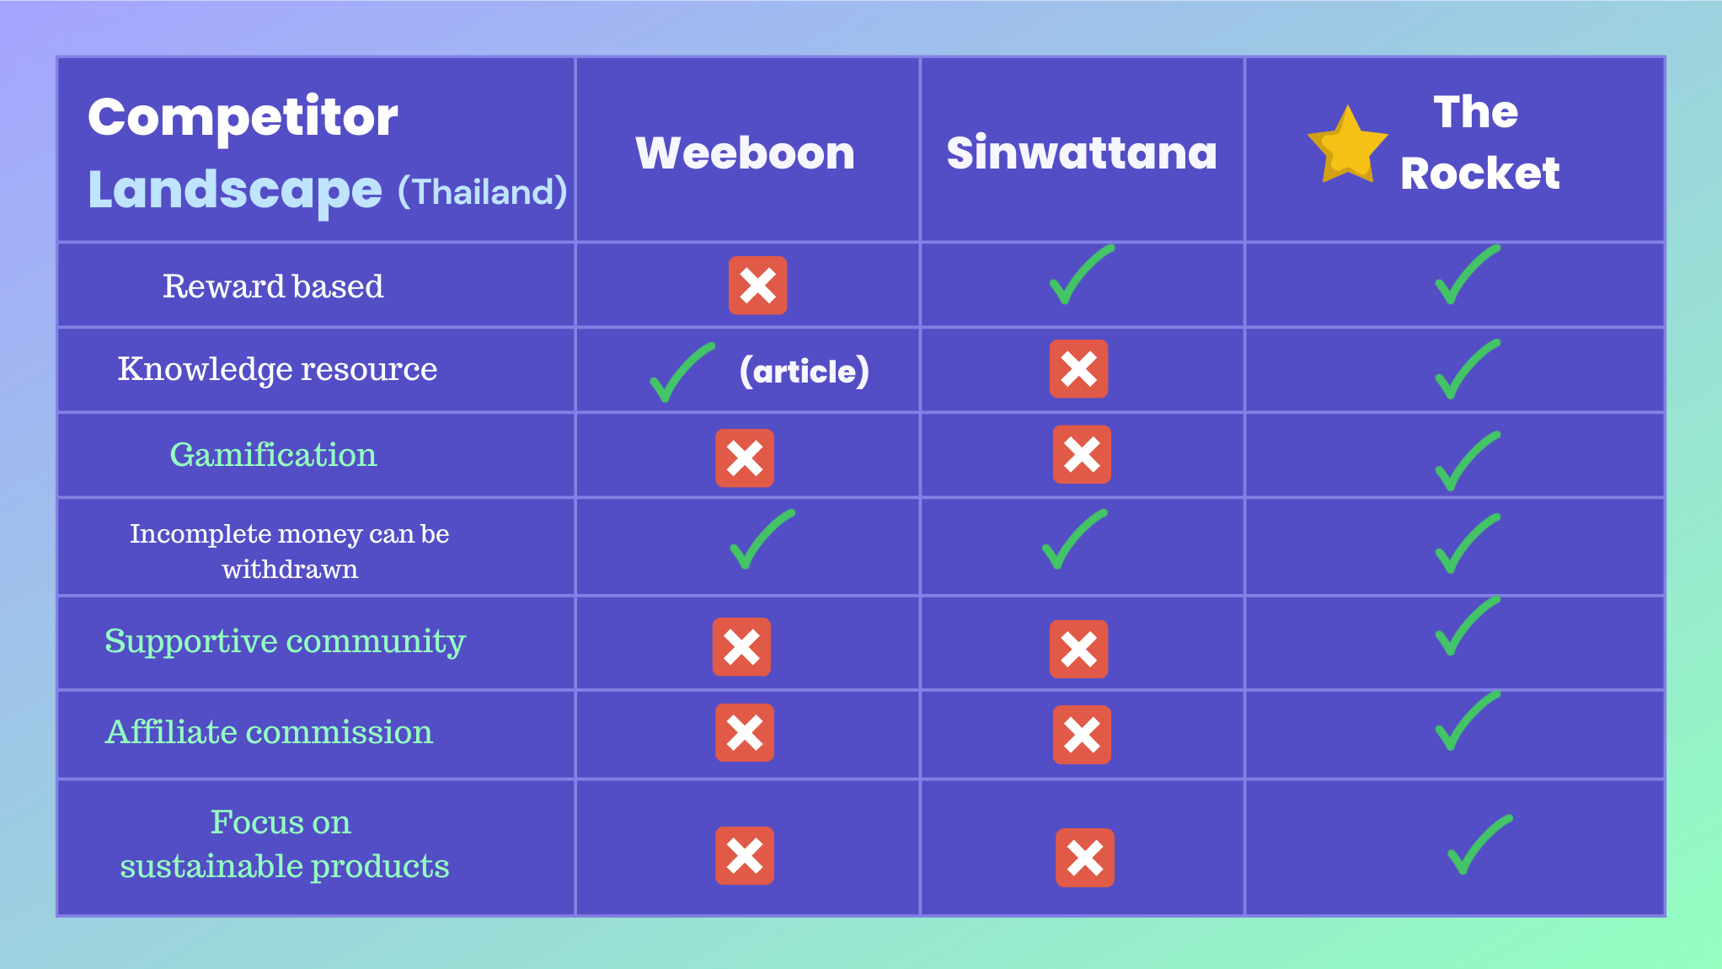
Task: Click Weeboon's red X in Gamification row
Action: click(x=745, y=458)
